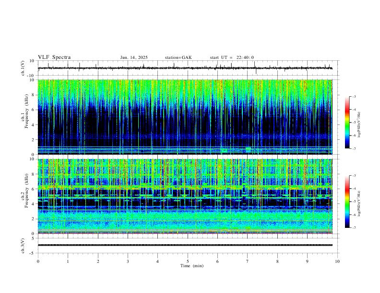380x293 pixels.
Task: Click time axis tick label "9"
Action: 307,261
